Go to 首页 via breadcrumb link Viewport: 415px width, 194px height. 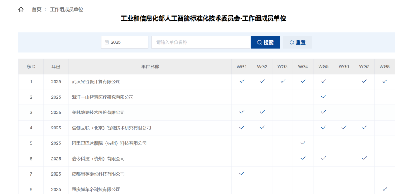pos(37,10)
